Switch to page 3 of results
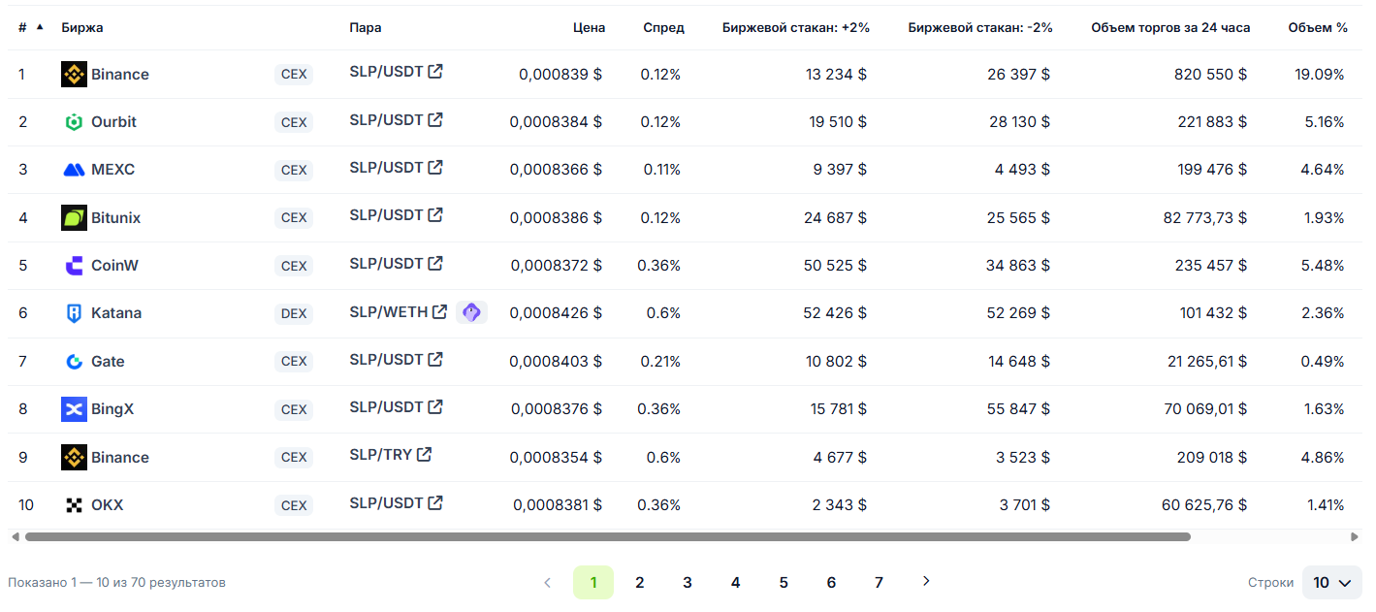 (688, 583)
